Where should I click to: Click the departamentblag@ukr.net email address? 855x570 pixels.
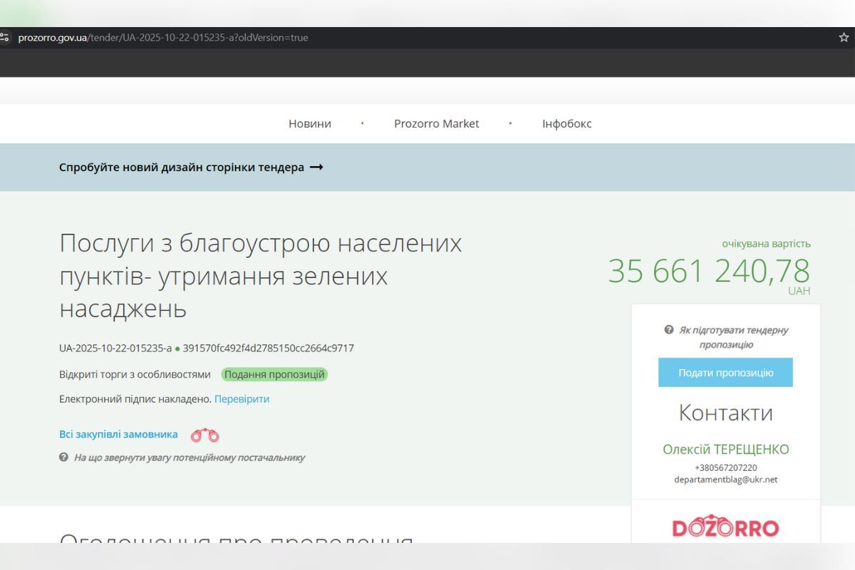tap(725, 480)
